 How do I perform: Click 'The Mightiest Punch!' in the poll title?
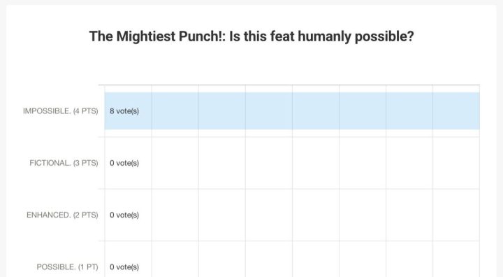coord(157,36)
